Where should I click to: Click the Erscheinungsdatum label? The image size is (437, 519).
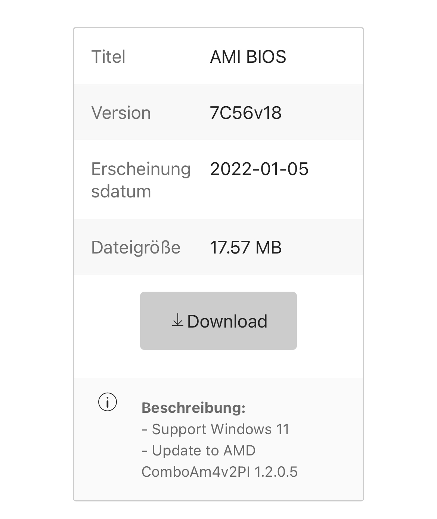pos(141,180)
